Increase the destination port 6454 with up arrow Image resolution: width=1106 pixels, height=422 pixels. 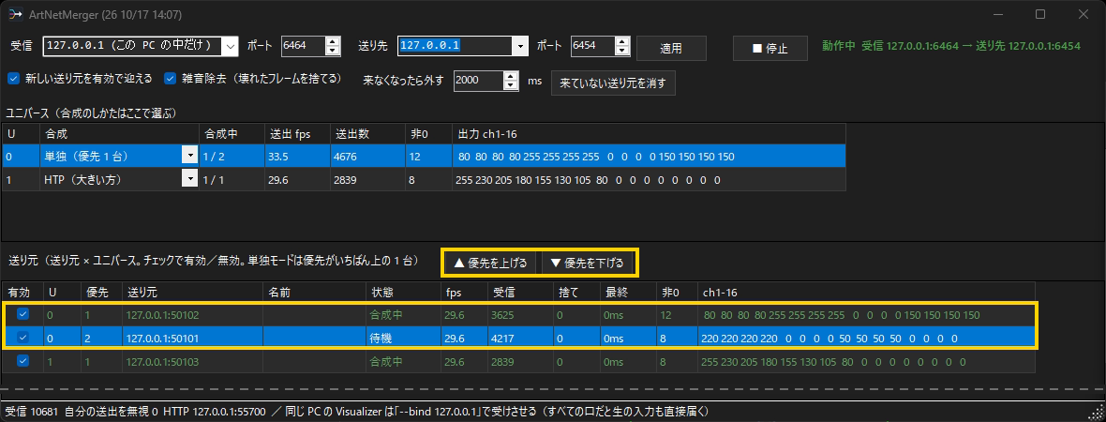pos(622,41)
